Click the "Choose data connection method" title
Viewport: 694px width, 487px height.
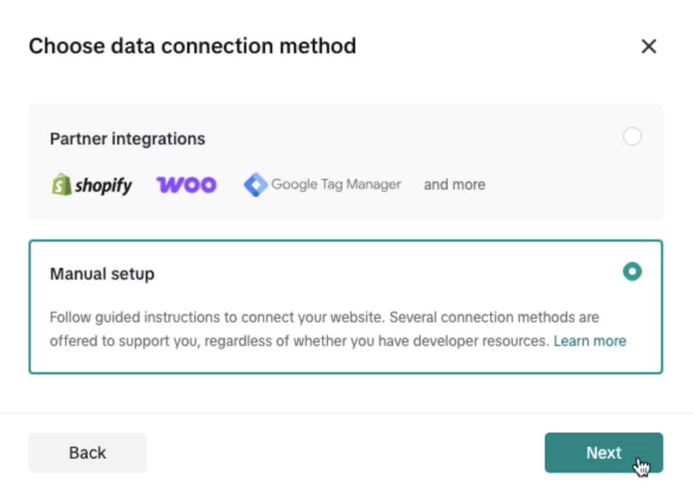pyautogui.click(x=192, y=46)
